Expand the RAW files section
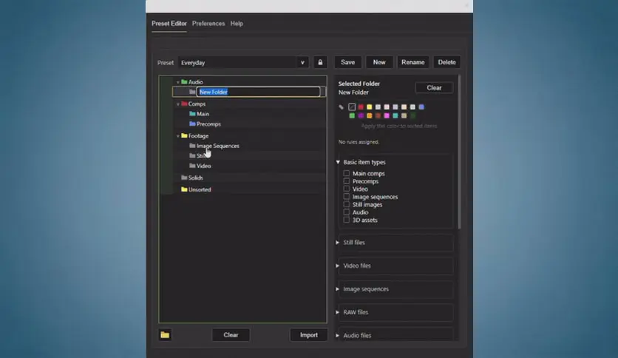Viewport: 618px width, 358px height. (338, 312)
